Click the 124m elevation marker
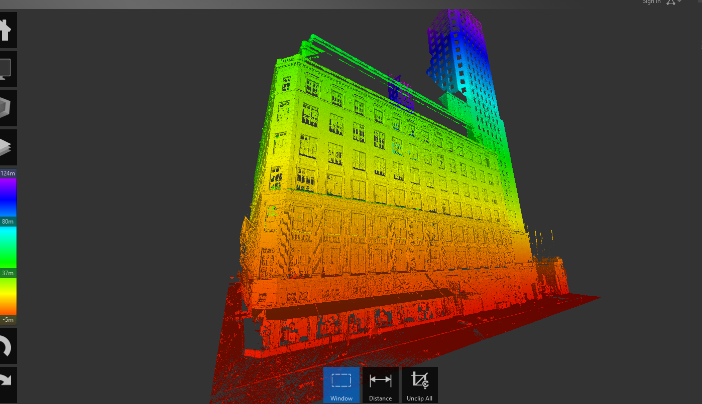Screen dimensions: 702x404 pyautogui.click(x=7, y=173)
